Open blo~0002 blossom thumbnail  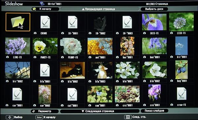pos(154,70)
